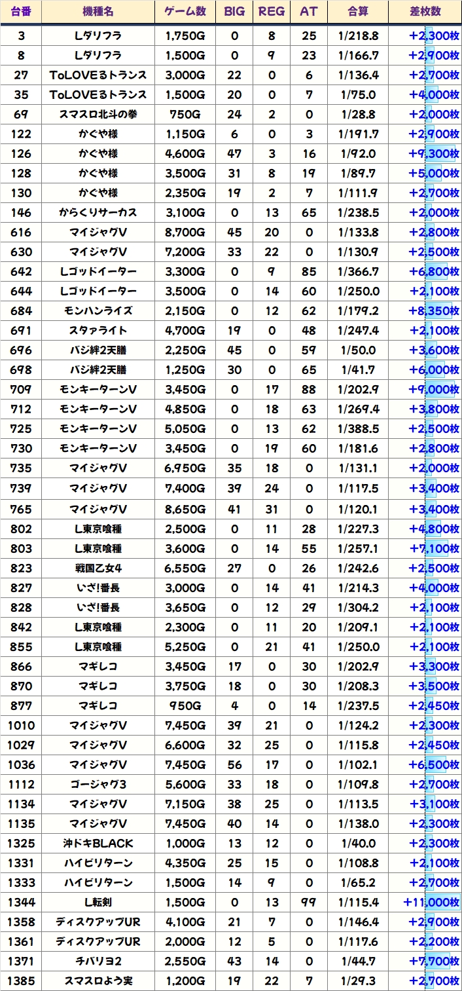Select ゴージャグ3 machine name
This screenshot has width=462, height=991.
pyautogui.click(x=98, y=784)
